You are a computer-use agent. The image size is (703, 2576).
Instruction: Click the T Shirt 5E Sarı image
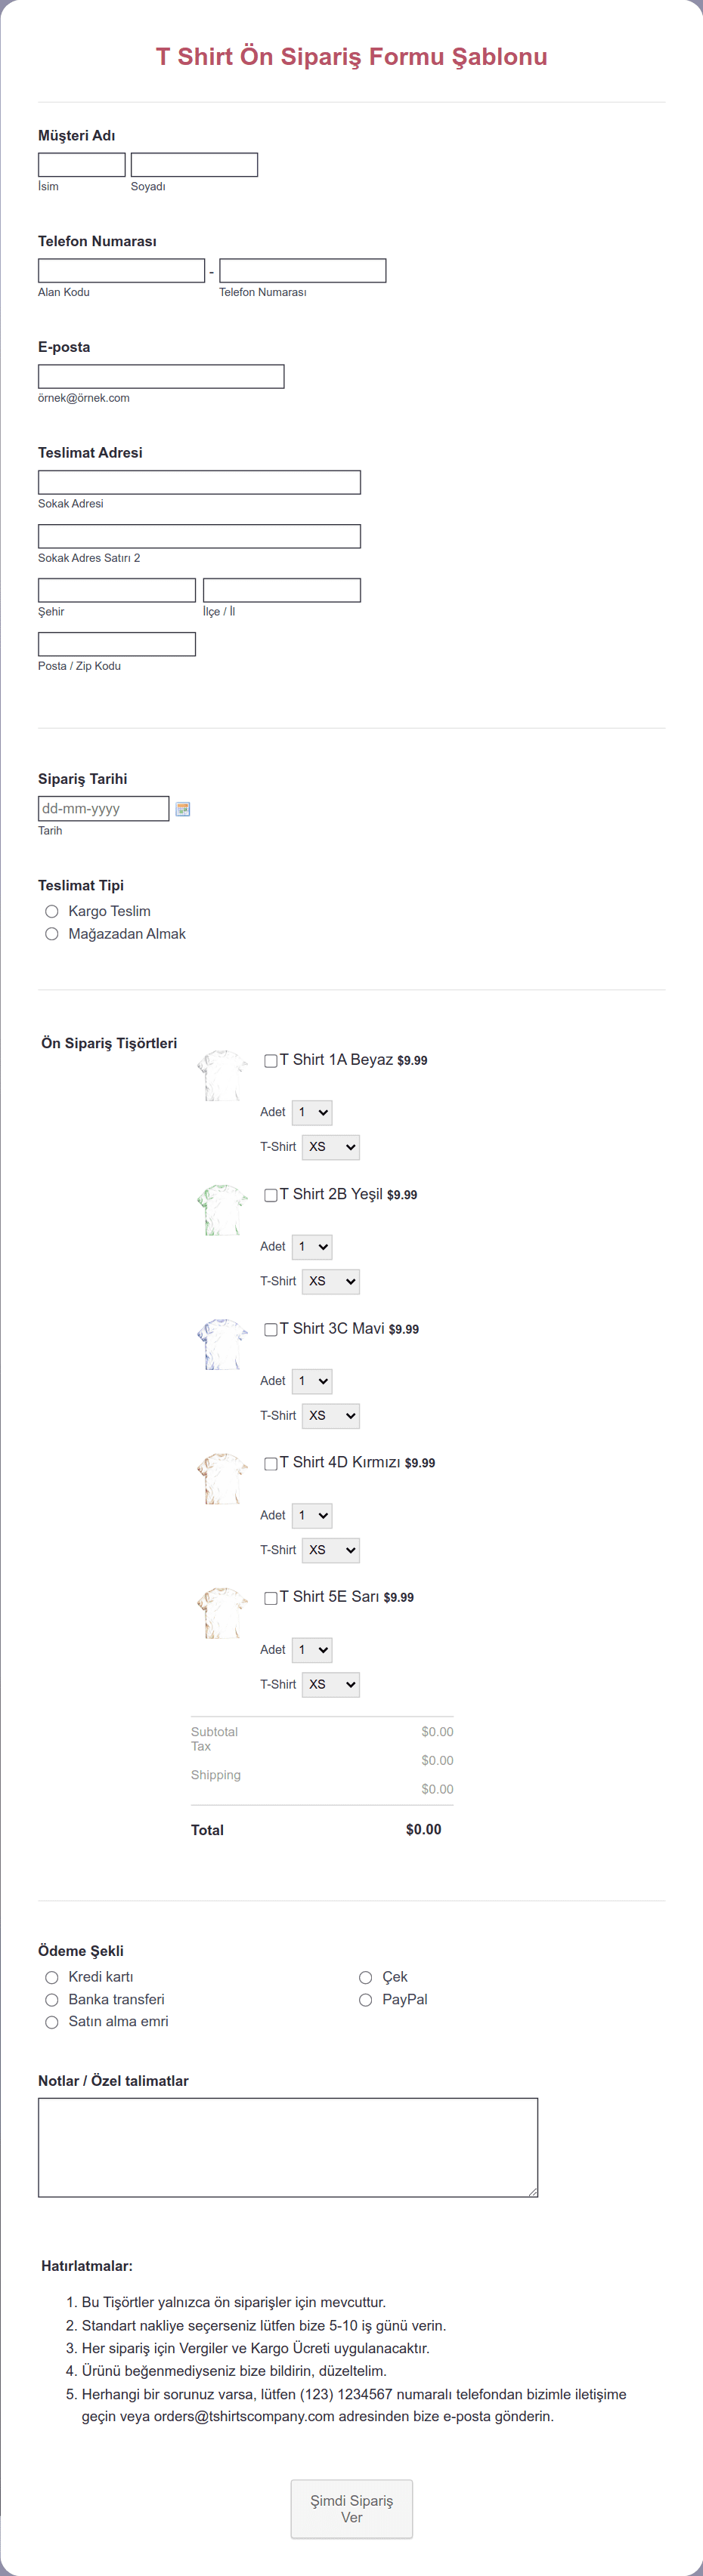(222, 1612)
